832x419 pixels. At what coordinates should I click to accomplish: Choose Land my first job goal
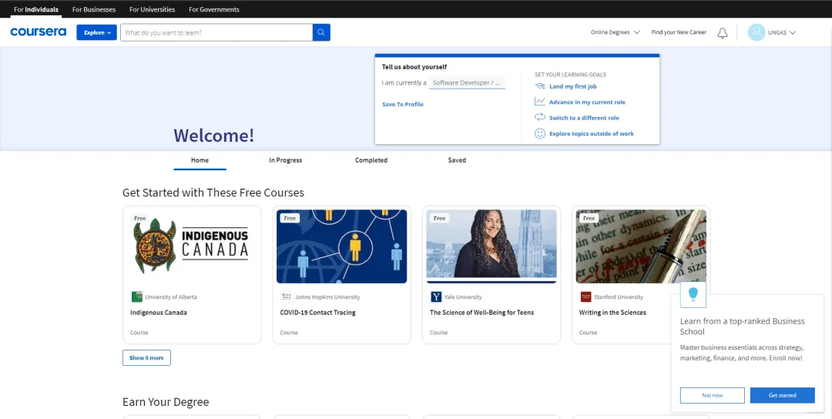click(573, 86)
